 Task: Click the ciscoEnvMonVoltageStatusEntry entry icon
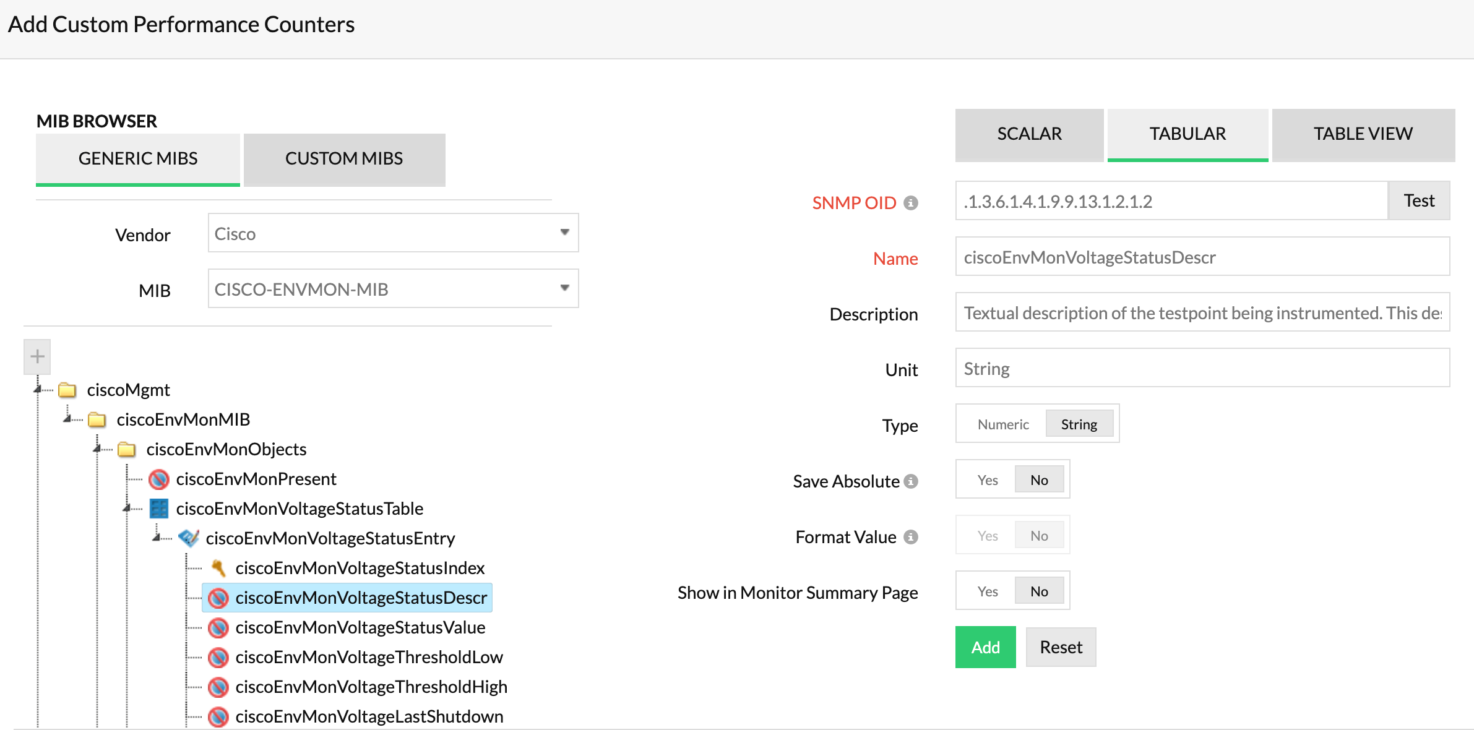[x=188, y=538]
